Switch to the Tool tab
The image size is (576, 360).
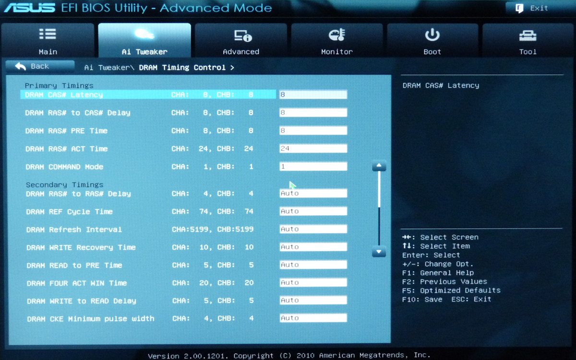528,41
